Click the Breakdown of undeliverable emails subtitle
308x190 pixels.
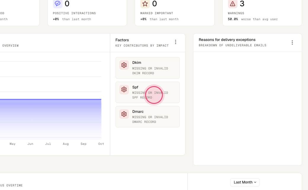point(232,45)
